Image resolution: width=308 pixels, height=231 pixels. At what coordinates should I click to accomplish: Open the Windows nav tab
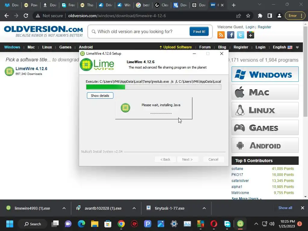(x=12, y=47)
